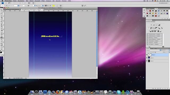Open Skype from the Dock

coord(119,92)
